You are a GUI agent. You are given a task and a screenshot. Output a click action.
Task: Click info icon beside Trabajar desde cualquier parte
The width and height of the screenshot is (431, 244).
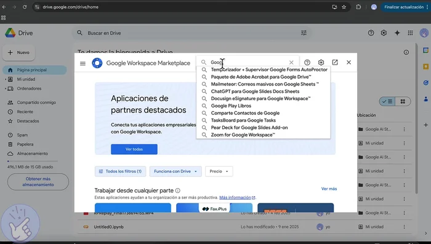pos(178,191)
